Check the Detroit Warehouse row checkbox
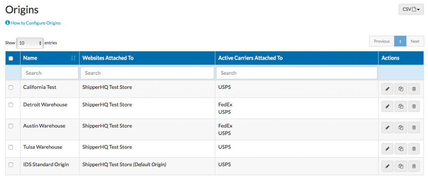Image resolution: width=428 pixels, height=180 pixels. coord(11,105)
